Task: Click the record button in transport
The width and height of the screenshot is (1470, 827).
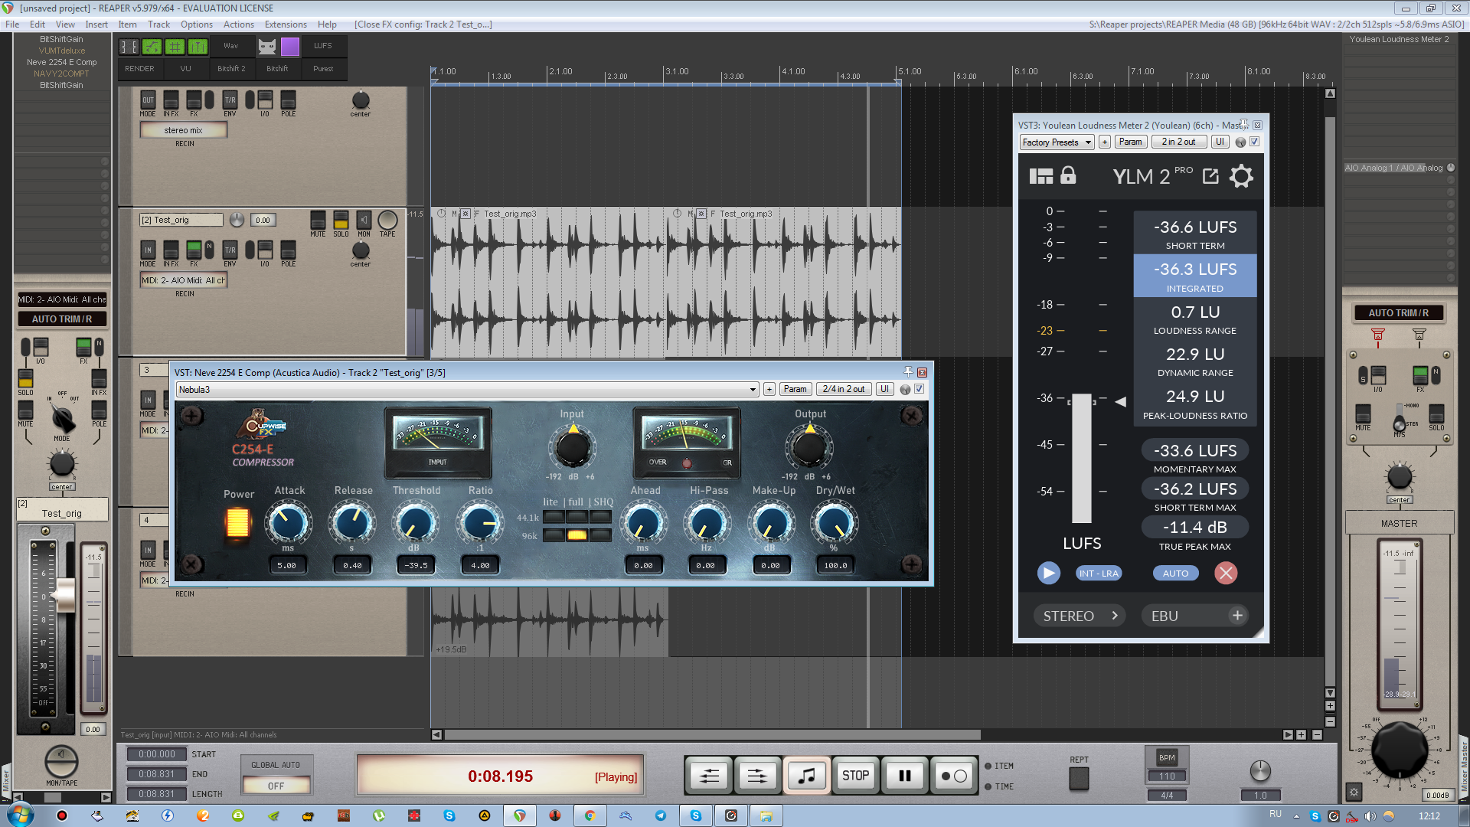Action: point(953,776)
